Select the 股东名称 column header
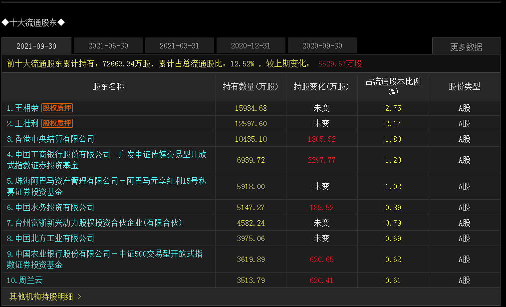This screenshot has width=506, height=307. pos(108,86)
